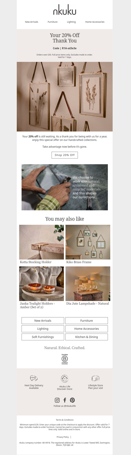Open the Facebook icon link

pyautogui.click(x=65, y=400)
